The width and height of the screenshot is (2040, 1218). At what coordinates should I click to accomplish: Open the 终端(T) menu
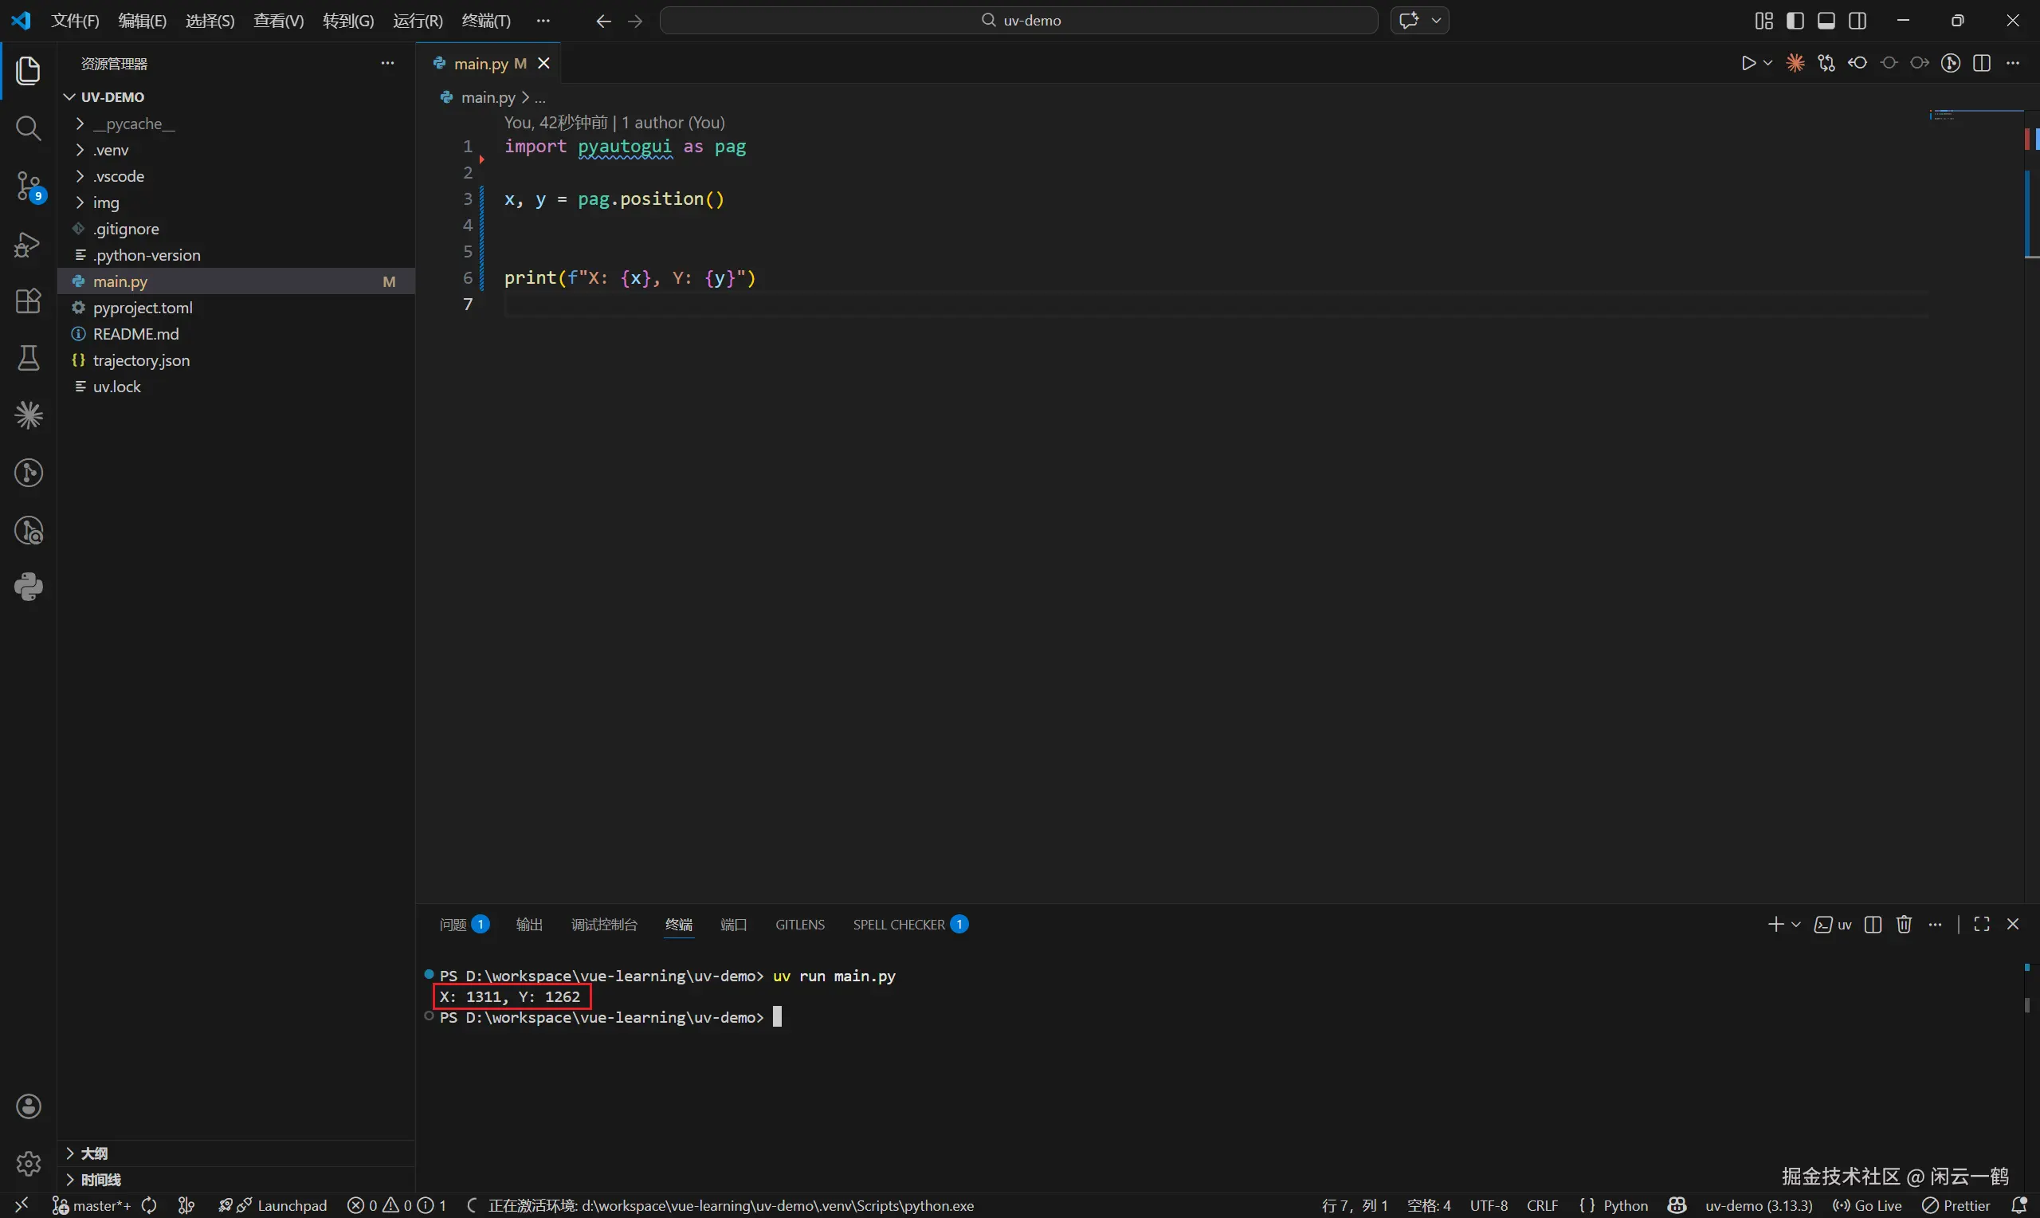tap(485, 21)
